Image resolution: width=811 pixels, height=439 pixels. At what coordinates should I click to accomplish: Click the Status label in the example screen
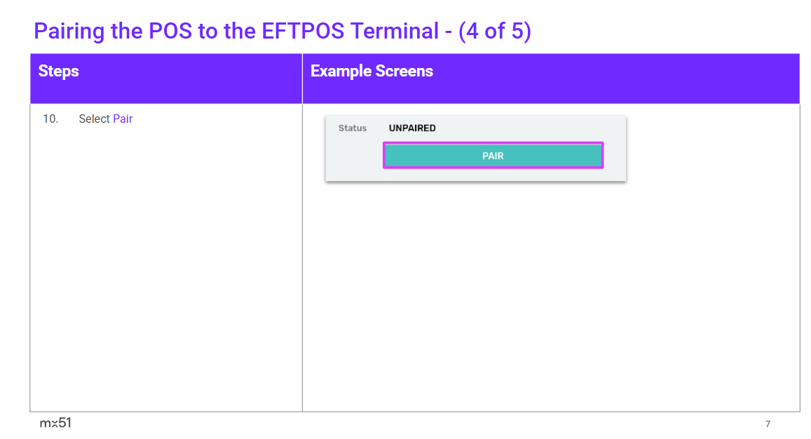coord(353,128)
